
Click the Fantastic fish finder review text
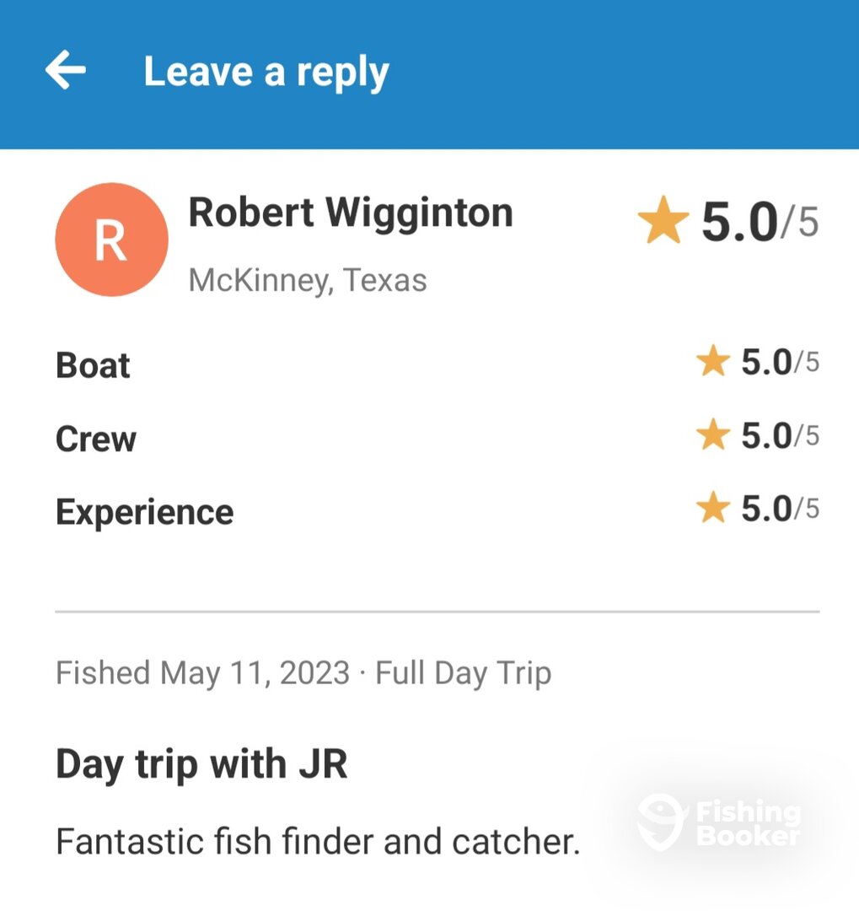pyautogui.click(x=318, y=842)
